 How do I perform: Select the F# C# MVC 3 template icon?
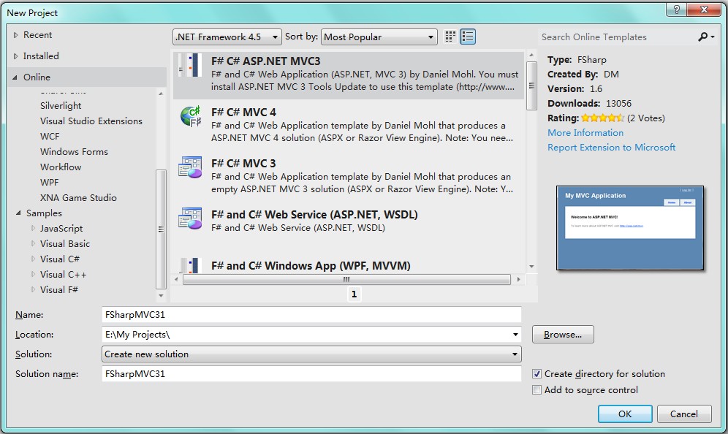[x=191, y=167]
